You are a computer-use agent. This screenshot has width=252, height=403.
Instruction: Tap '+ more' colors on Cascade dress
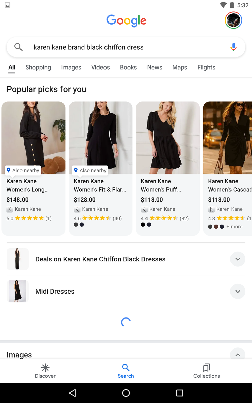point(234,227)
